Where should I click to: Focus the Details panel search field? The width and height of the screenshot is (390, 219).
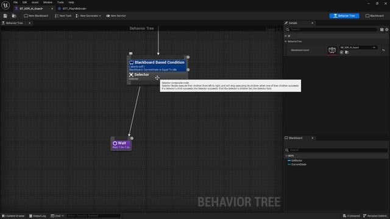[333, 30]
